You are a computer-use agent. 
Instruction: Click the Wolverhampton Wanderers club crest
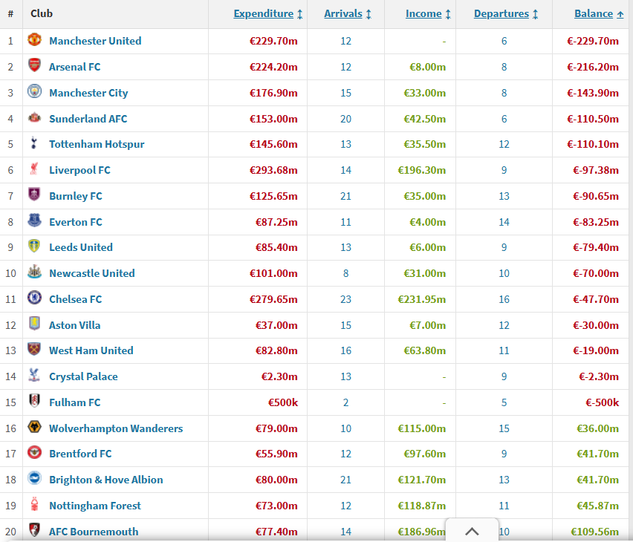tap(34, 427)
